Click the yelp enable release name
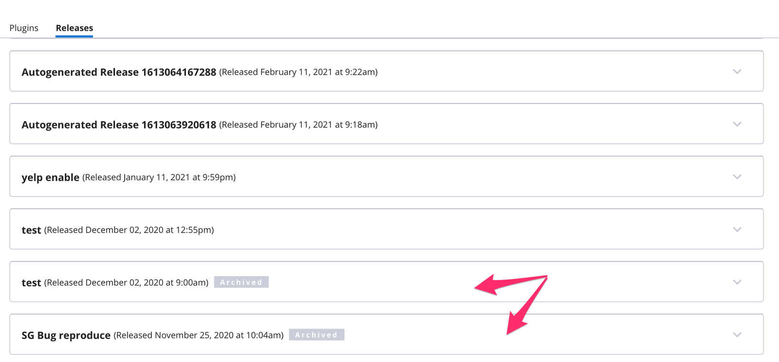This screenshot has width=779, height=362. [51, 177]
